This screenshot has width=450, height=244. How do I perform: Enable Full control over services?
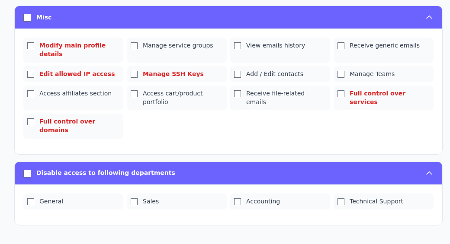pyautogui.click(x=341, y=94)
